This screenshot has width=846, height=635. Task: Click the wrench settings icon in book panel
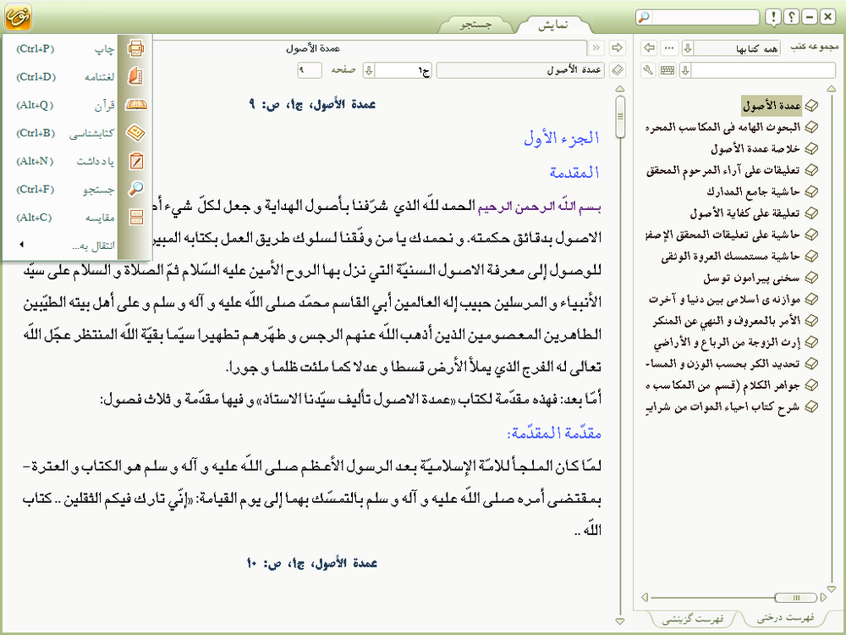click(649, 69)
